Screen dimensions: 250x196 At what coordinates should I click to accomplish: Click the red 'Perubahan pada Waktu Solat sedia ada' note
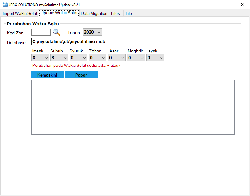tap(76, 66)
